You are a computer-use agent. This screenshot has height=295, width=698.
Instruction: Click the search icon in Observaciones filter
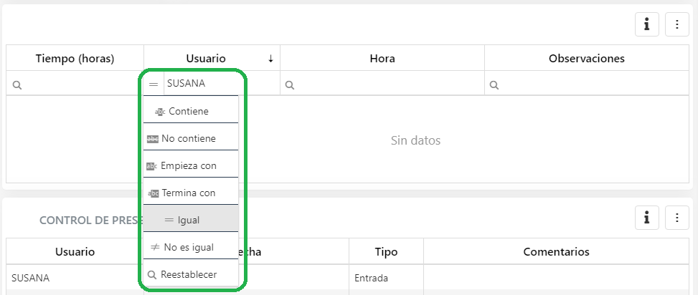pos(494,84)
